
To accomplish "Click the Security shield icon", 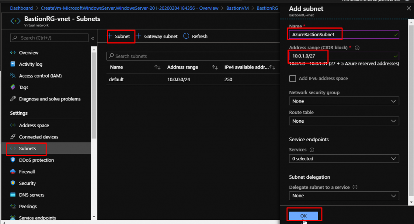I will [x=13, y=183].
